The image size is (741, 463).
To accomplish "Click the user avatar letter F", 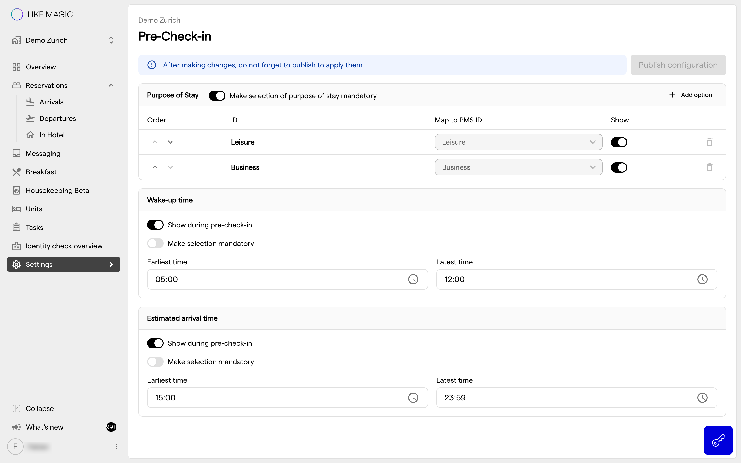I will tap(15, 447).
